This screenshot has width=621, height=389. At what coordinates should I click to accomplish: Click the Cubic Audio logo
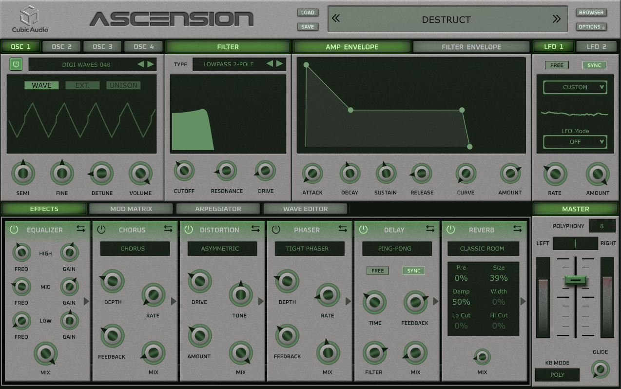30,19
